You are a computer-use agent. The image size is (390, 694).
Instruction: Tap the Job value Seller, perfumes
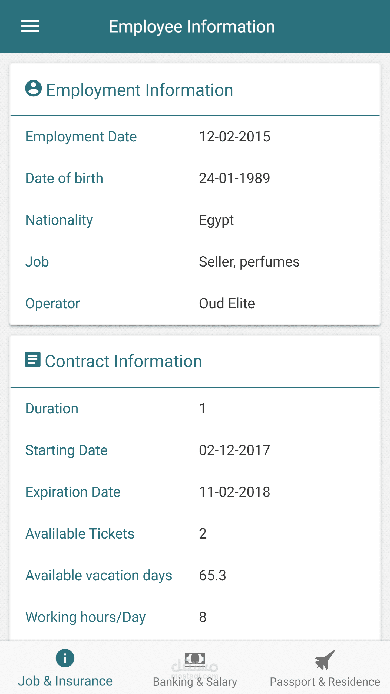tap(249, 262)
